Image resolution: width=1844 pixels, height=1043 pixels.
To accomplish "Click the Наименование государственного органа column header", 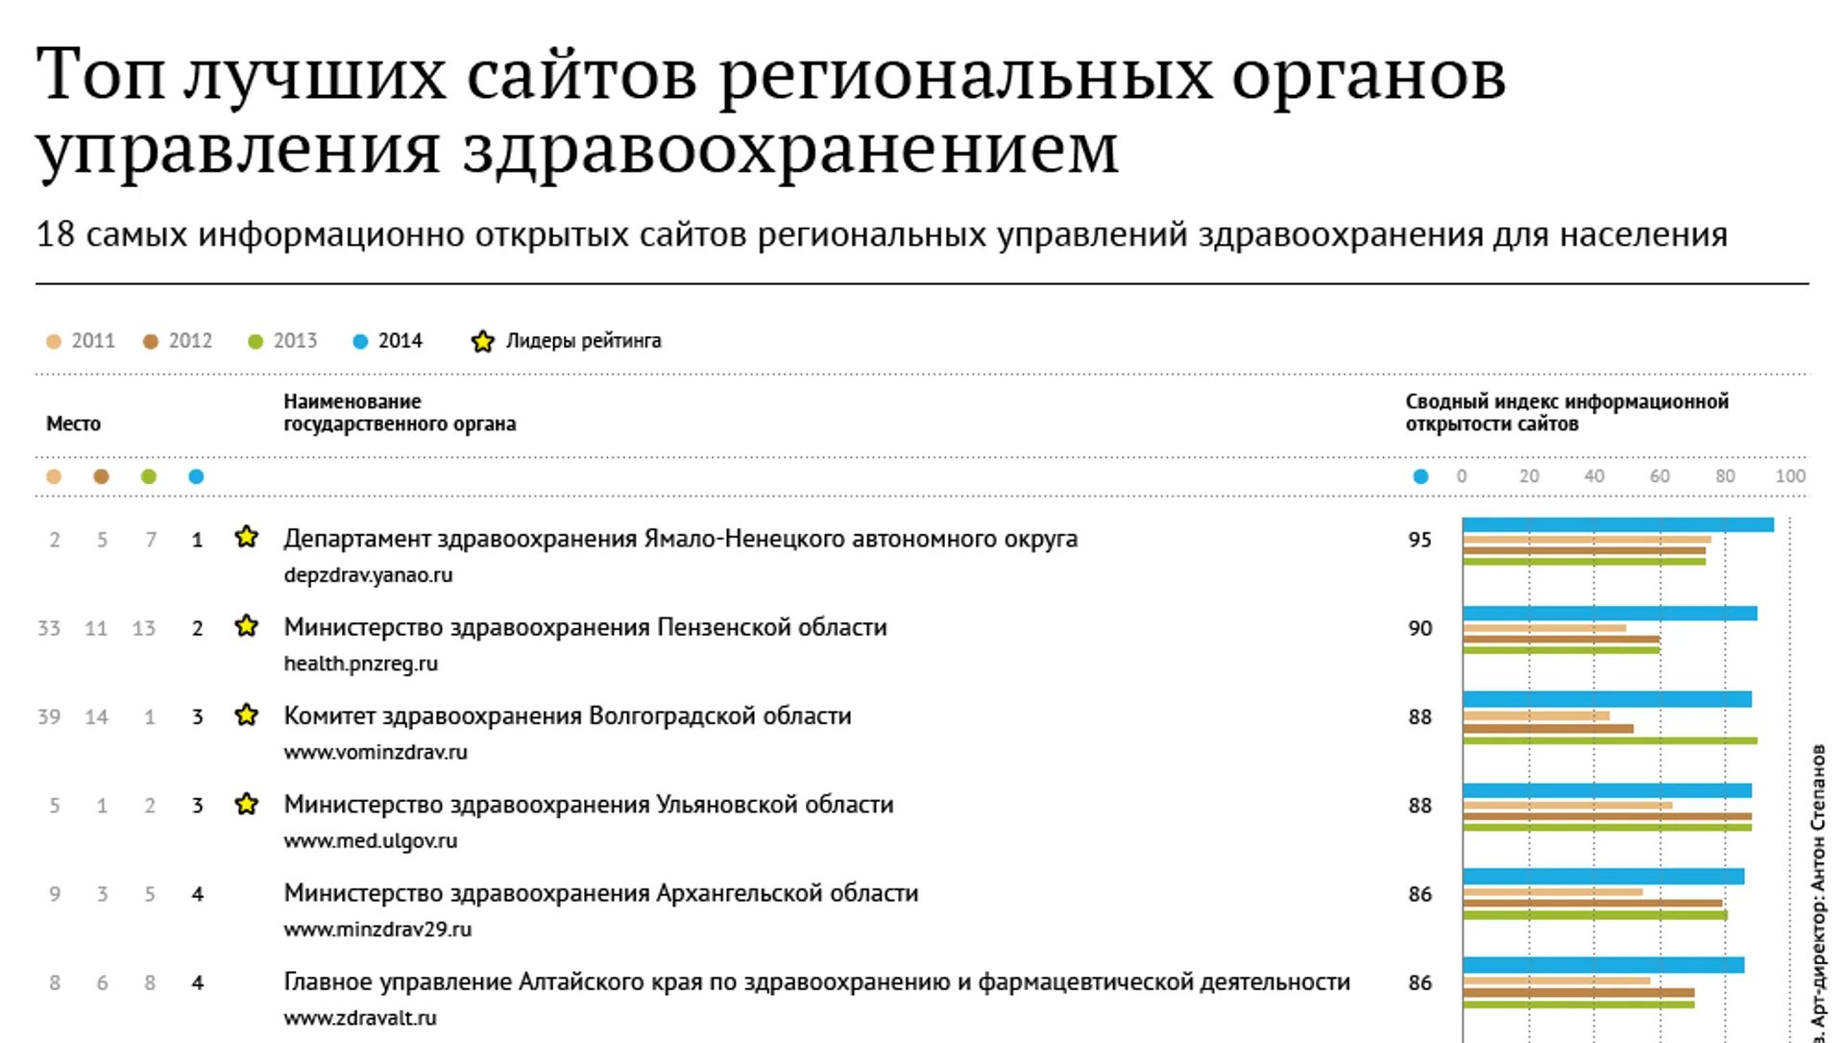I will coord(400,413).
